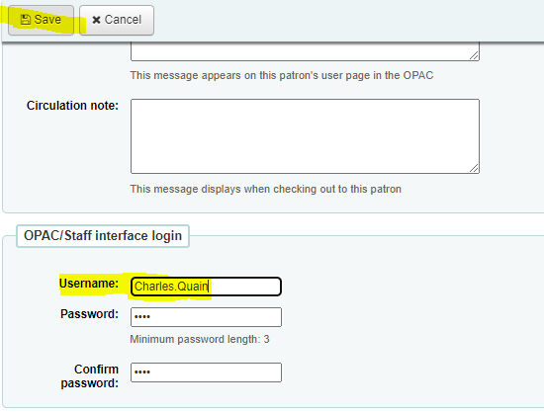Viewport: 544px width, 413px height.
Task: Click empty toolbar area right of Cancel
Action: pyautogui.click(x=347, y=20)
